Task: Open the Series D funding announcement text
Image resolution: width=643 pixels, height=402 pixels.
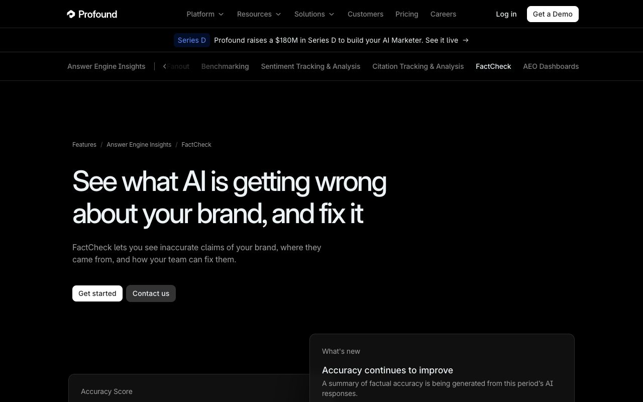Action: pos(336,40)
